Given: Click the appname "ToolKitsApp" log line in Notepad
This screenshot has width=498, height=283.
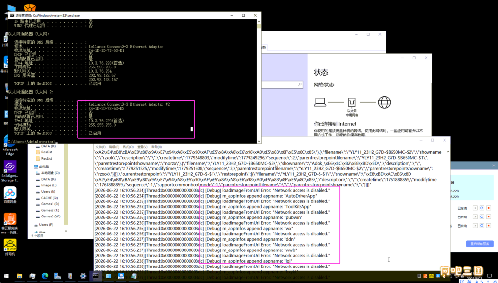Looking at the screenshot, I should click(203, 207).
